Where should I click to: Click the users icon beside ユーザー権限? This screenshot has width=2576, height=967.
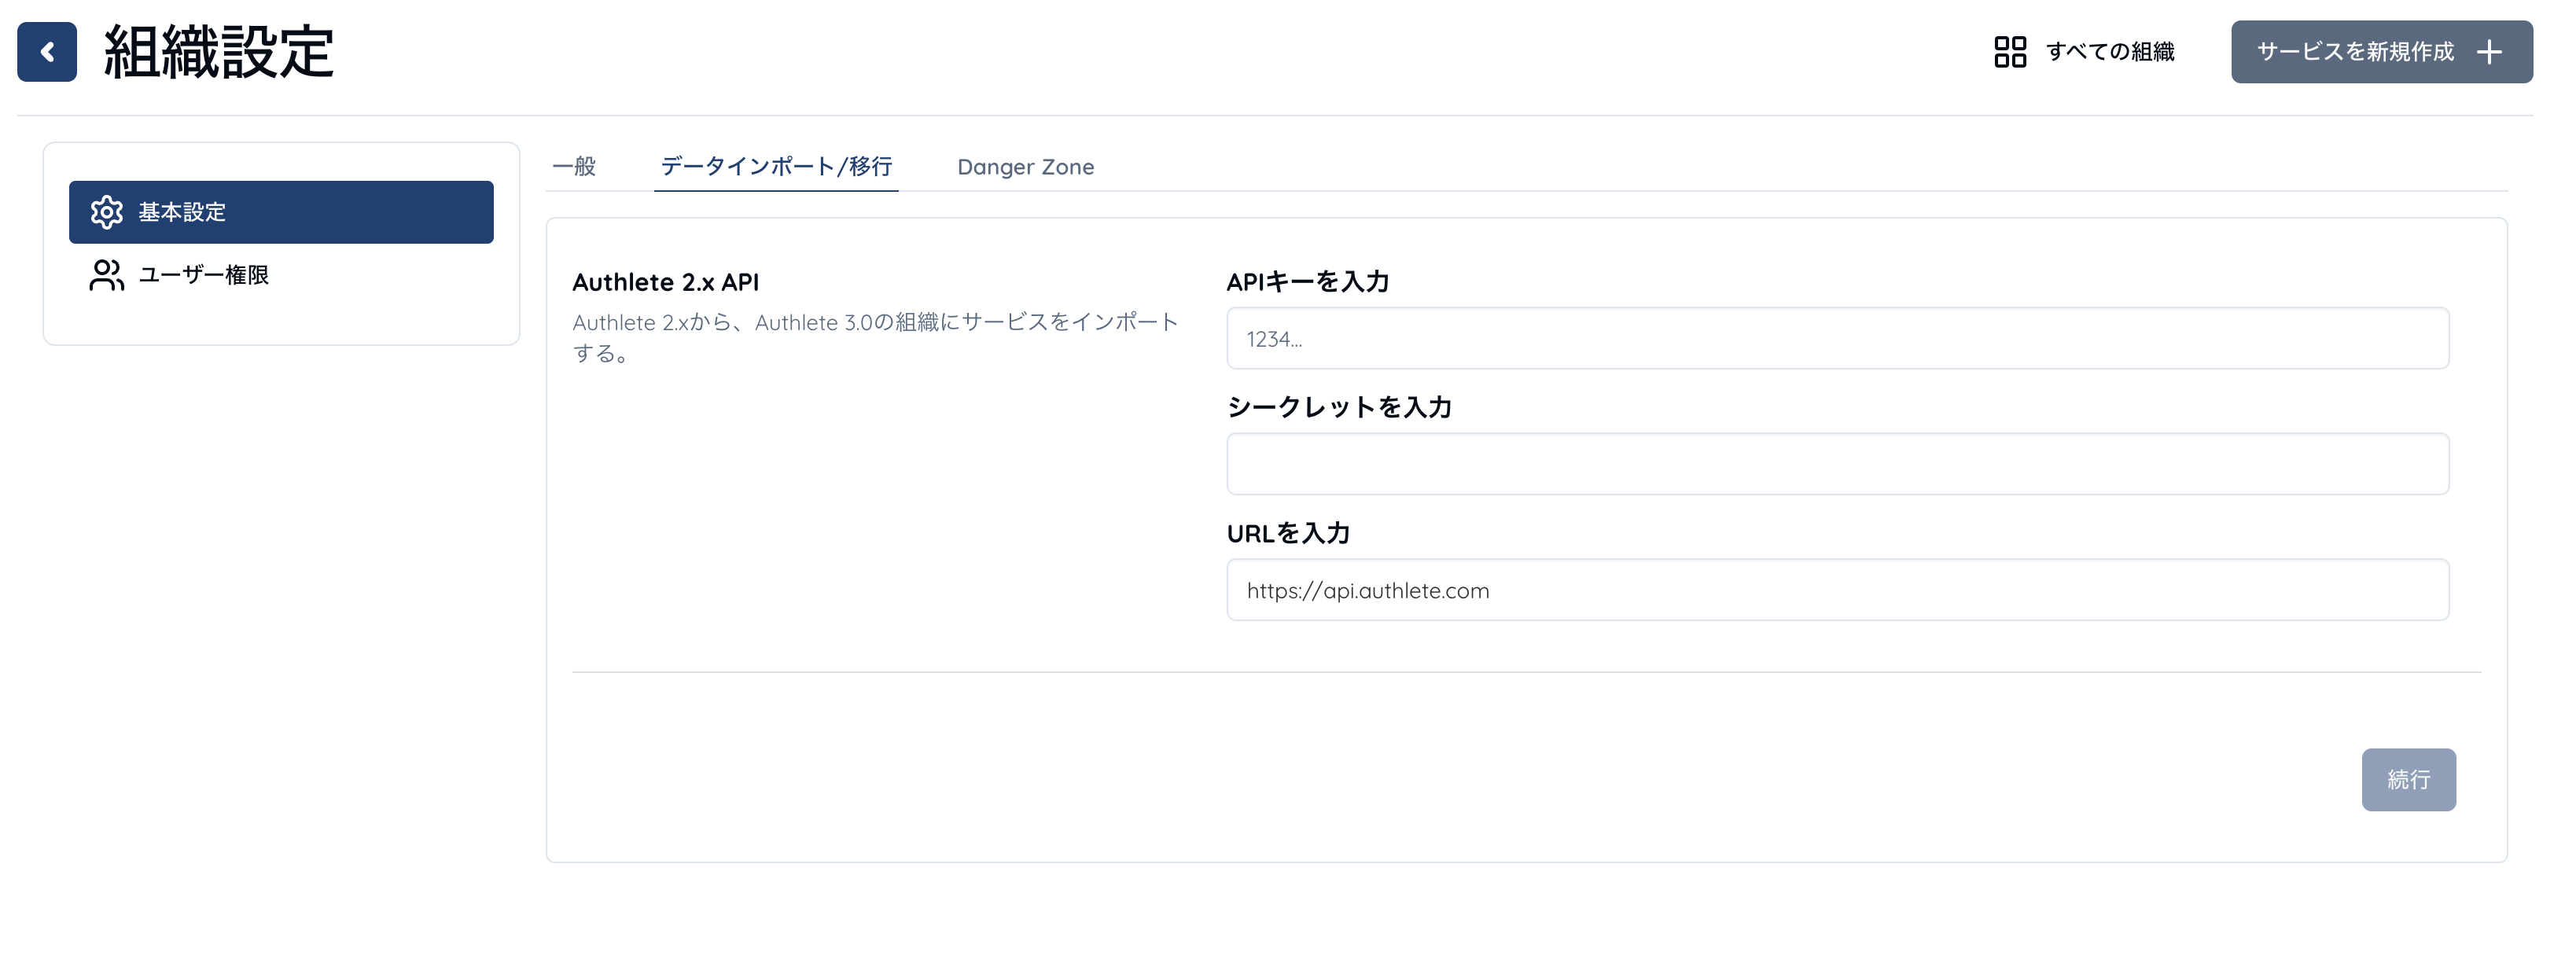(106, 275)
